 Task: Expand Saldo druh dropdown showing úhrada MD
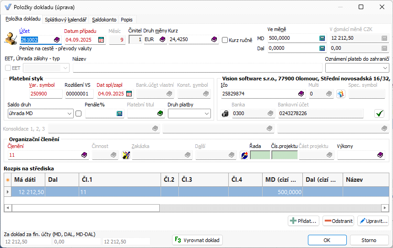click(70, 114)
